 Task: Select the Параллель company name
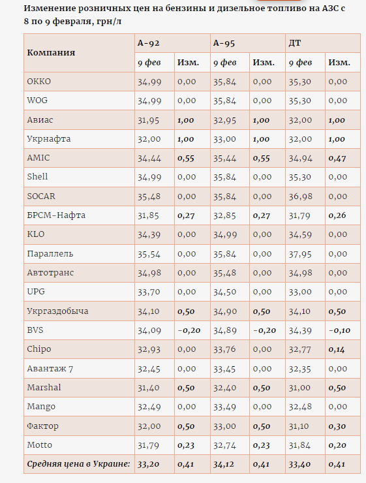click(50, 253)
